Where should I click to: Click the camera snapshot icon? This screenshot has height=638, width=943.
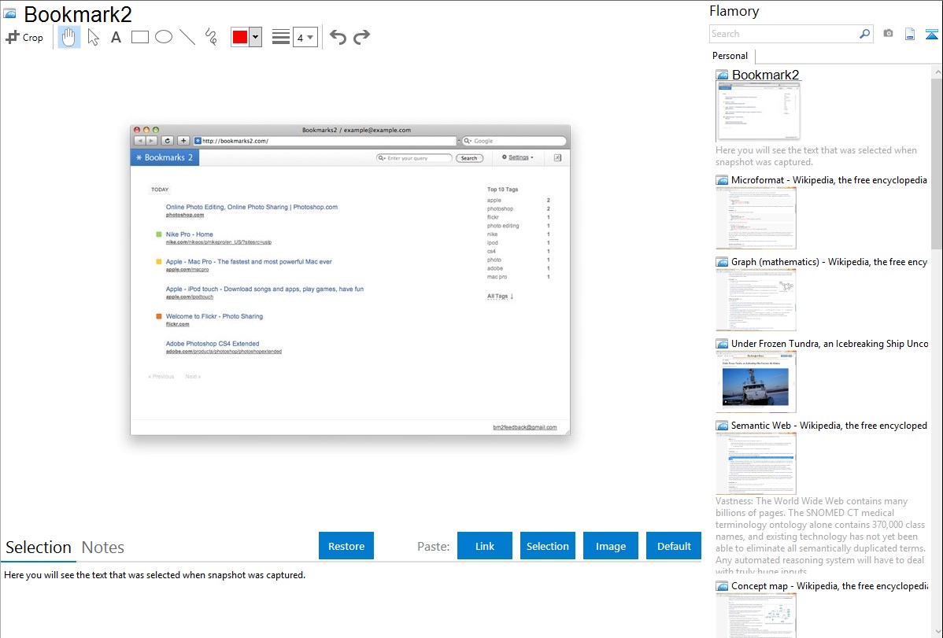[x=888, y=34]
